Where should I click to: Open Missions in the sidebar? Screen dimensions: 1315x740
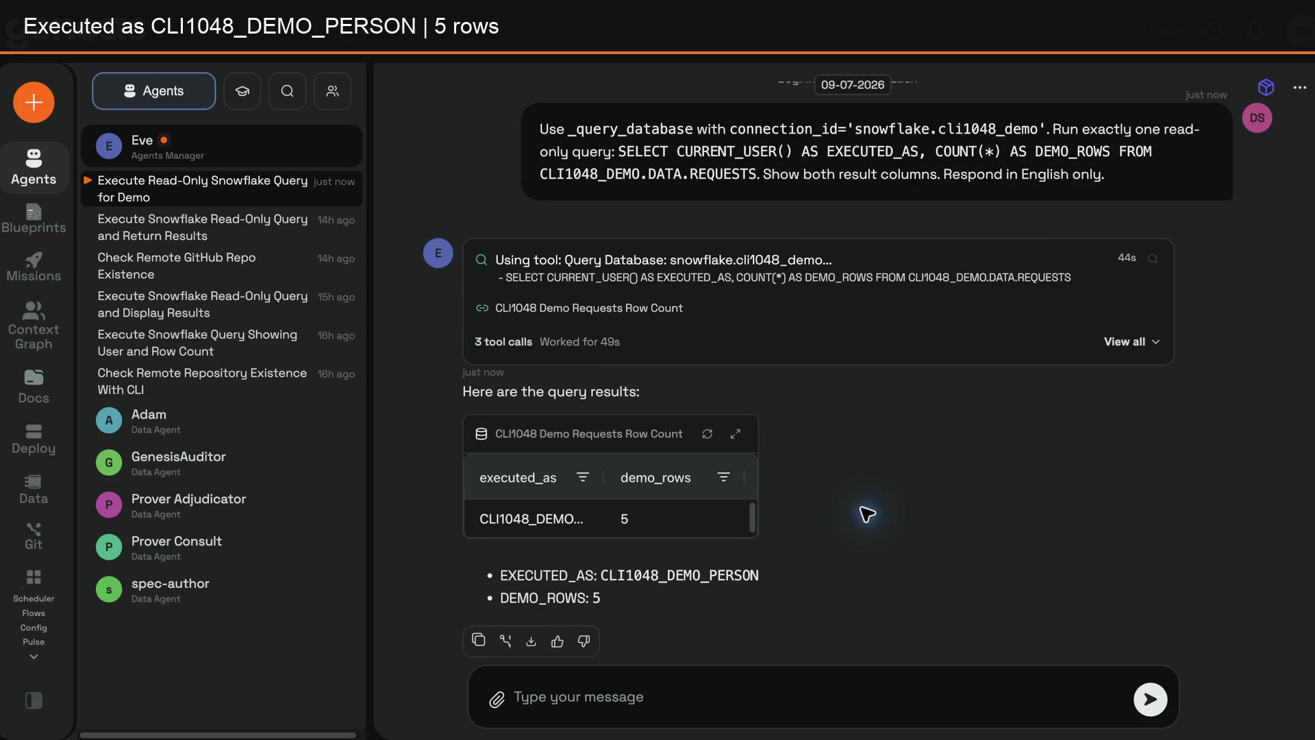tap(34, 267)
